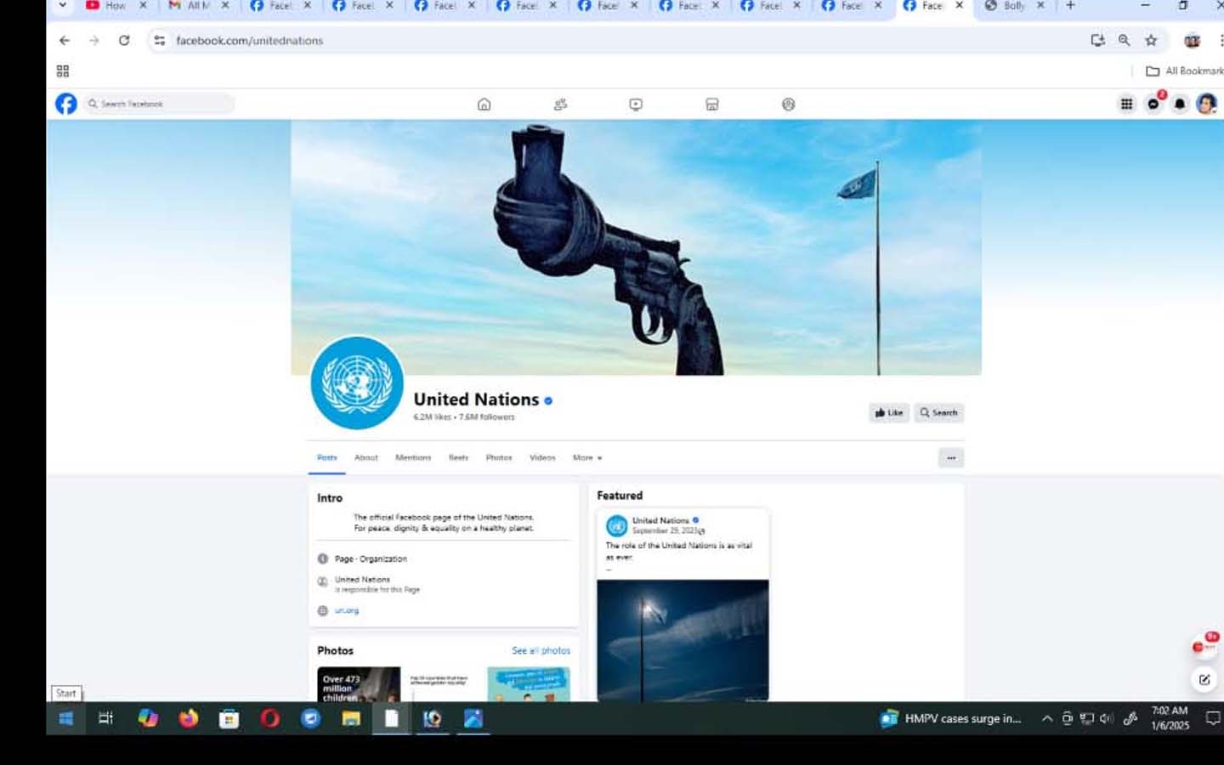
Task: Open the 'Over 473 million children' photo
Action: [359, 684]
